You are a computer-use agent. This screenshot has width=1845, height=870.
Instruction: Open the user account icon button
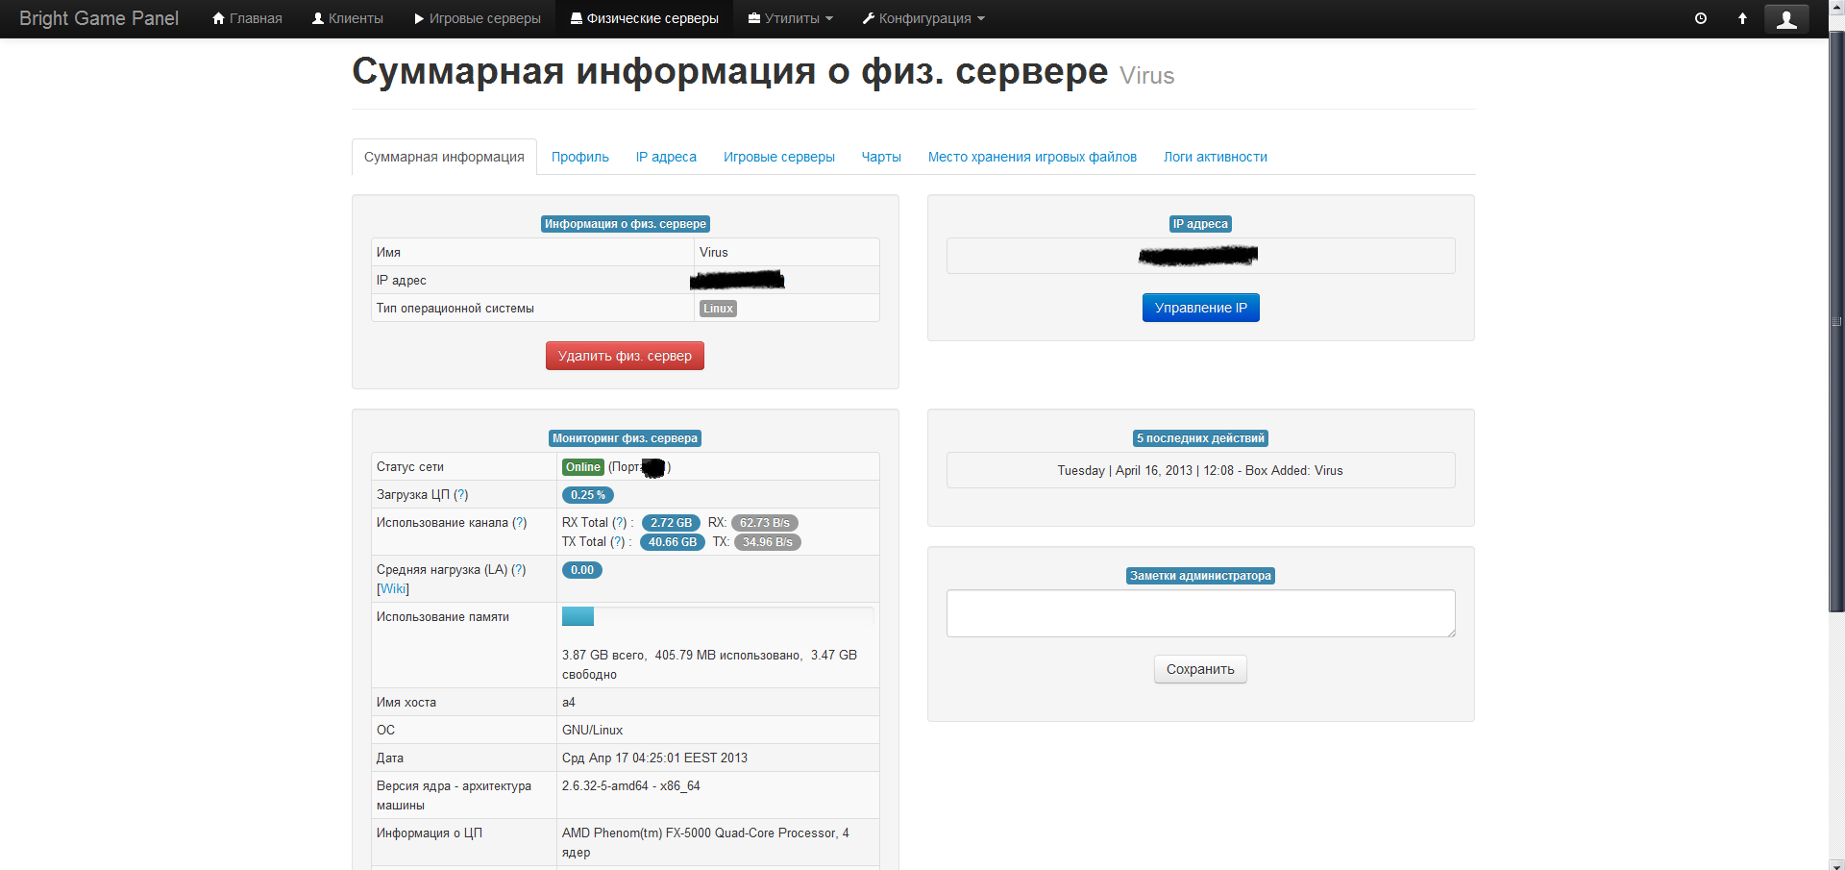tap(1786, 19)
